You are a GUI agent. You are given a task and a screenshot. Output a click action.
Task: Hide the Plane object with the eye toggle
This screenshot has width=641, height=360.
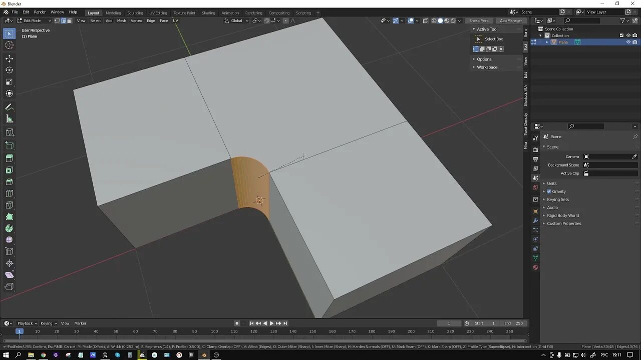pos(628,42)
